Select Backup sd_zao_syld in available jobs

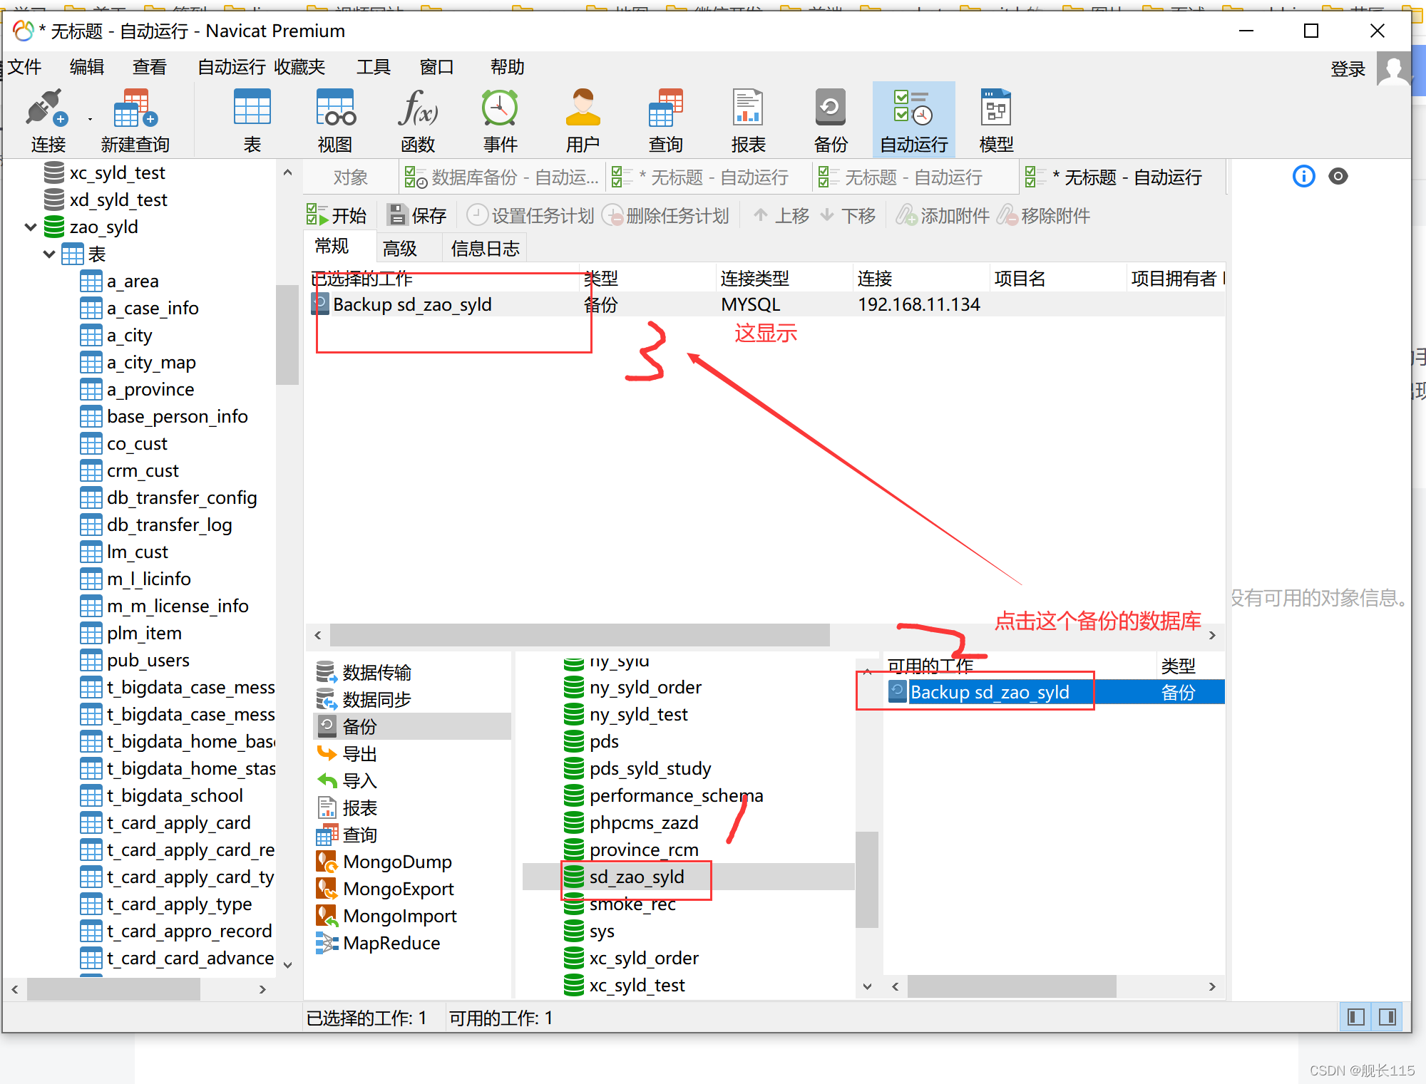coord(1055,692)
